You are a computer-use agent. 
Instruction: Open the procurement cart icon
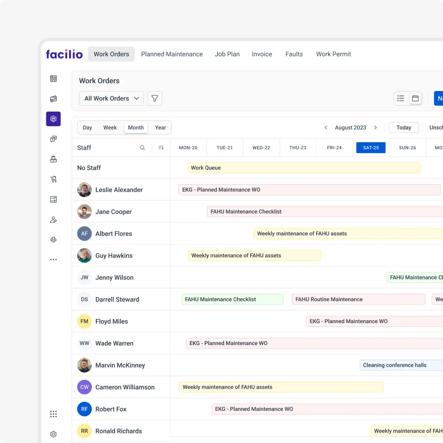(53, 179)
